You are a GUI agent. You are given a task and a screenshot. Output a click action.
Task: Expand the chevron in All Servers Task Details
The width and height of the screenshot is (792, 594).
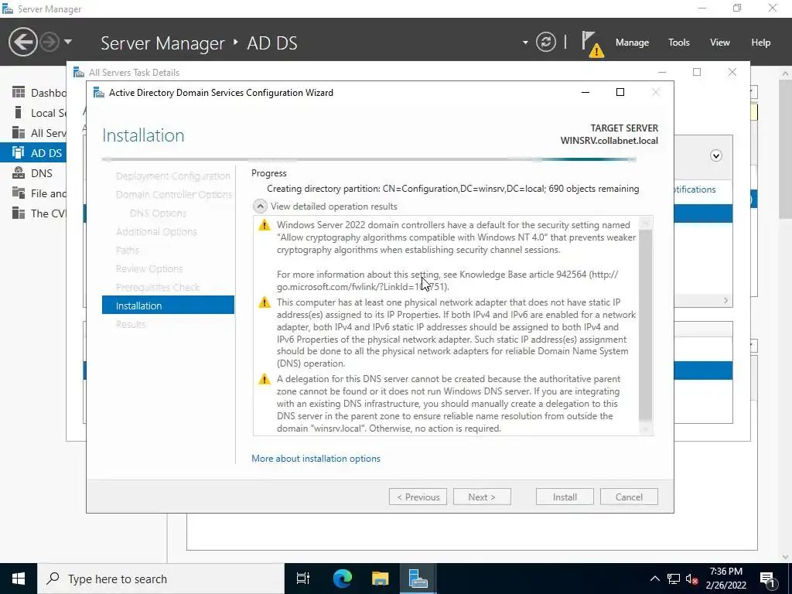(x=715, y=155)
